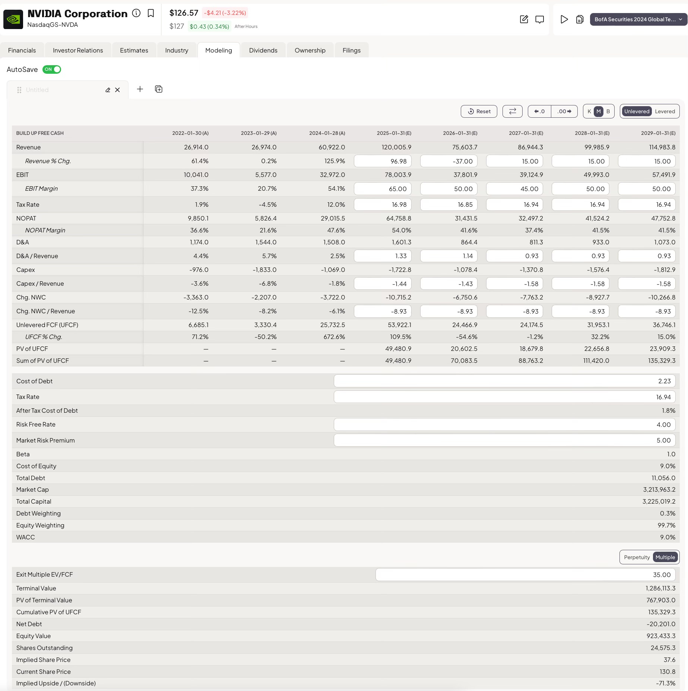View the Ownership tab
The height and width of the screenshot is (691, 688).
(x=310, y=50)
